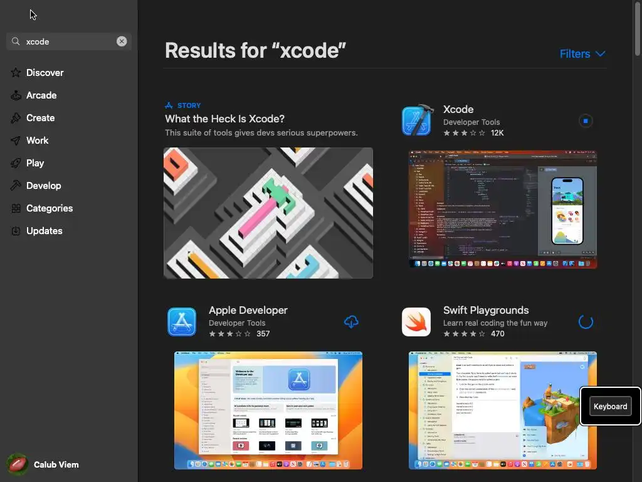Image resolution: width=642 pixels, height=482 pixels.
Task: Clear the xcode search text
Action: coord(122,41)
